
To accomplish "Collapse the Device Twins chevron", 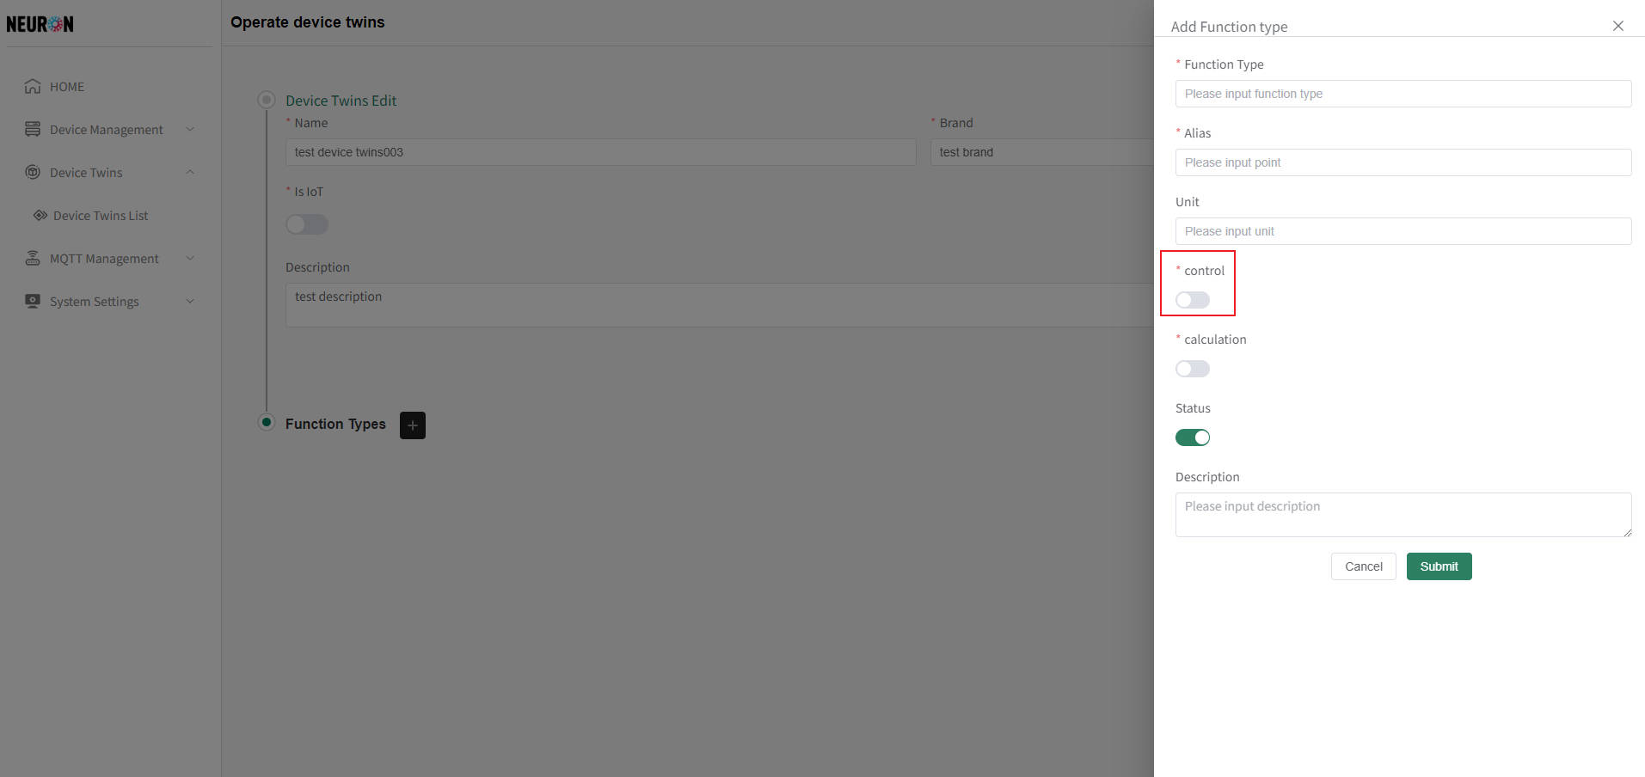I will coord(190,172).
